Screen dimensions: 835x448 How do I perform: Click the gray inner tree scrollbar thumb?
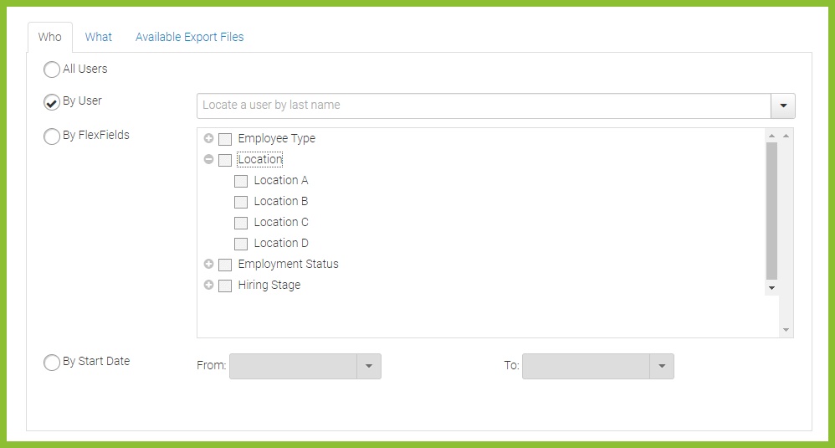pos(771,211)
